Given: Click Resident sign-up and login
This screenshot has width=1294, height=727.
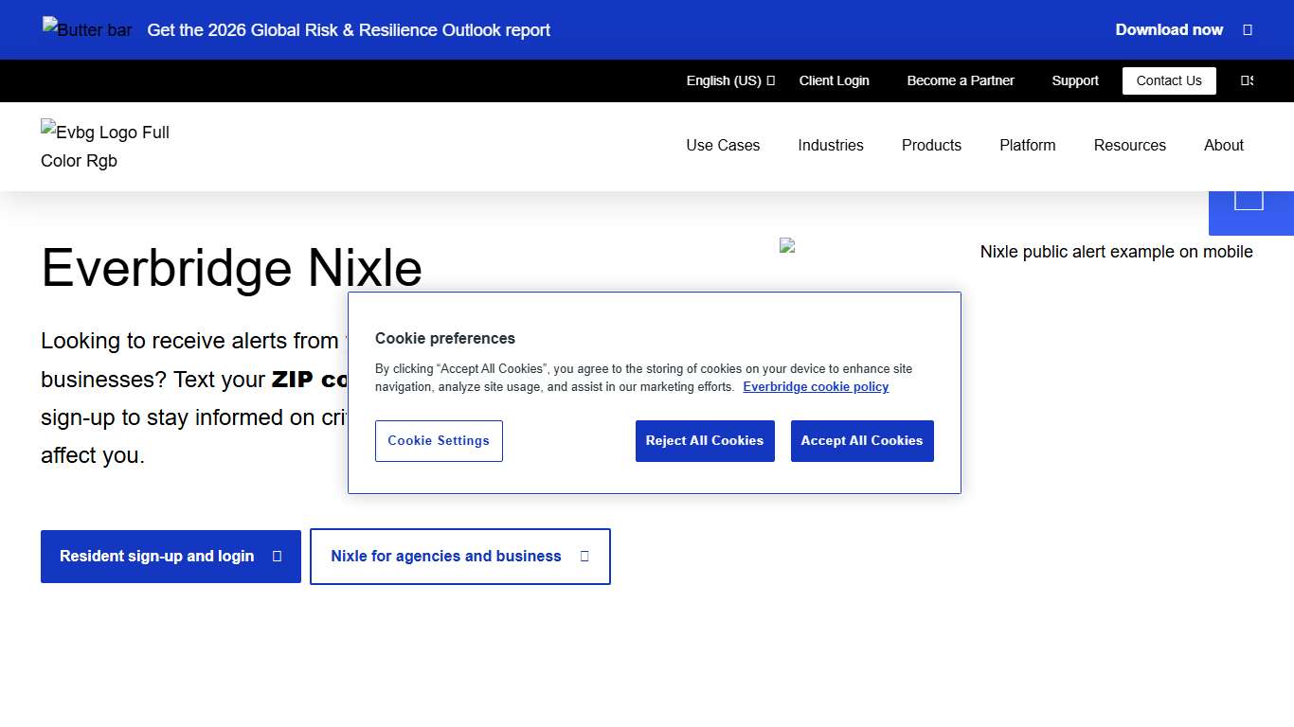Looking at the screenshot, I should coord(157,556).
